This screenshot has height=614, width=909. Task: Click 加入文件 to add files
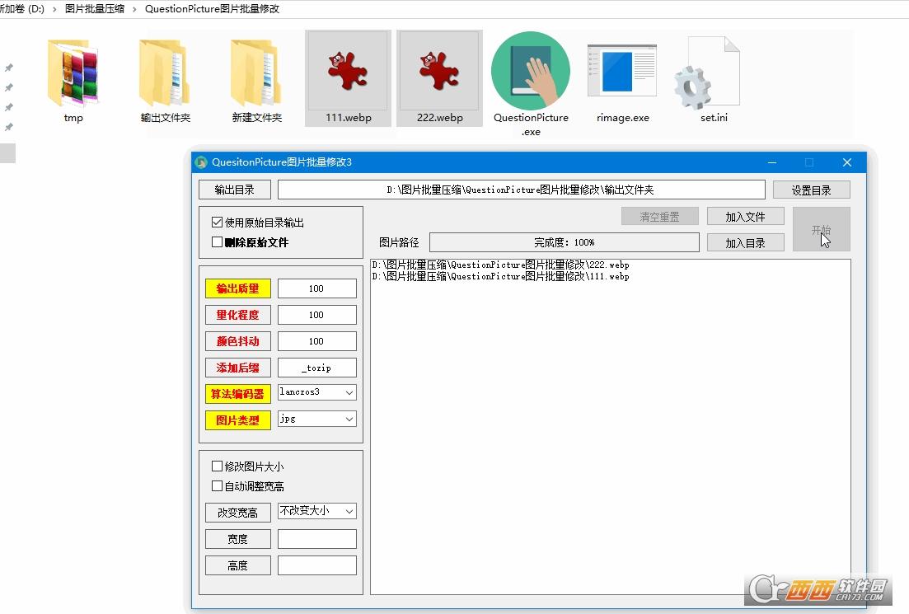tap(744, 216)
